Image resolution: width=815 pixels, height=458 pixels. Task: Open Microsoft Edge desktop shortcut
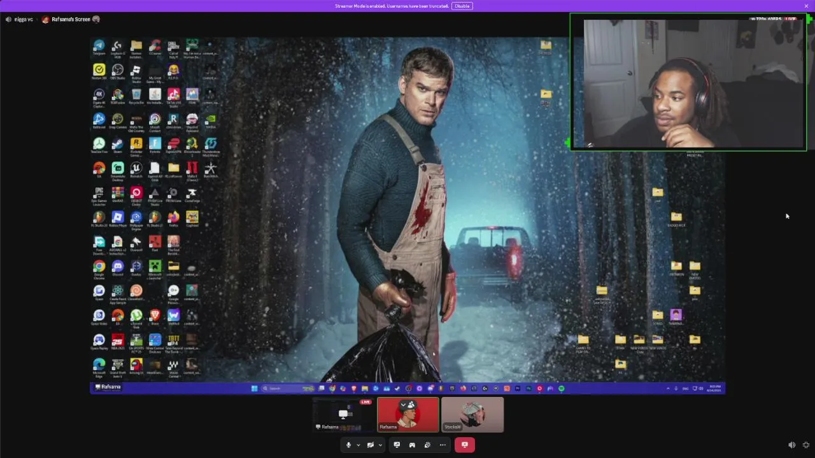click(99, 368)
